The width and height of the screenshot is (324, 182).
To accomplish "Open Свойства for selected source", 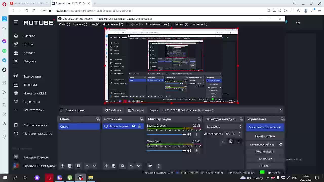I will click(113, 110).
